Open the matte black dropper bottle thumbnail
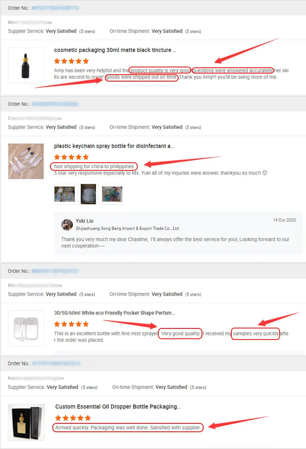This screenshot has height=449, width=306. (26, 65)
